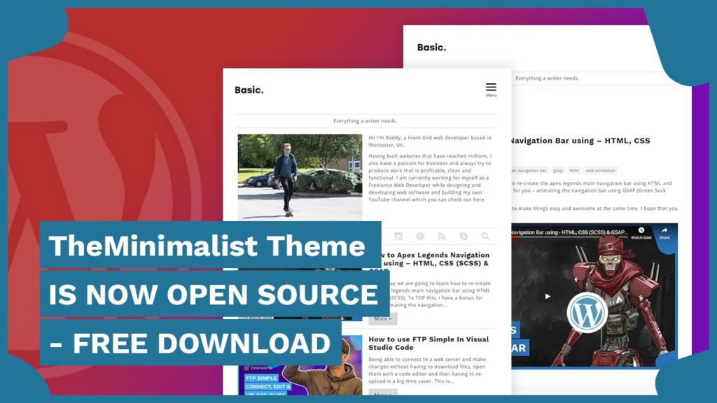
Task: Select the html tag
Action: click(x=574, y=170)
